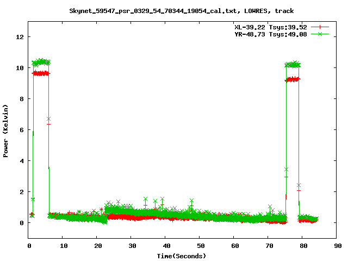Click the Time(Seconds) axis label
The width and height of the screenshot is (348, 261).
pyautogui.click(x=181, y=256)
